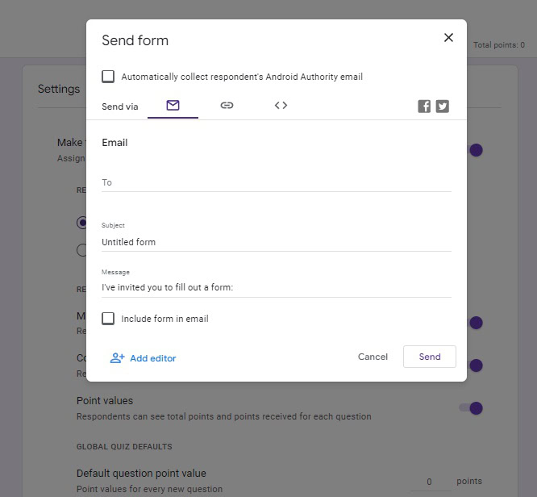
Task: Switch to the link send-via tab
Action: pos(227,106)
